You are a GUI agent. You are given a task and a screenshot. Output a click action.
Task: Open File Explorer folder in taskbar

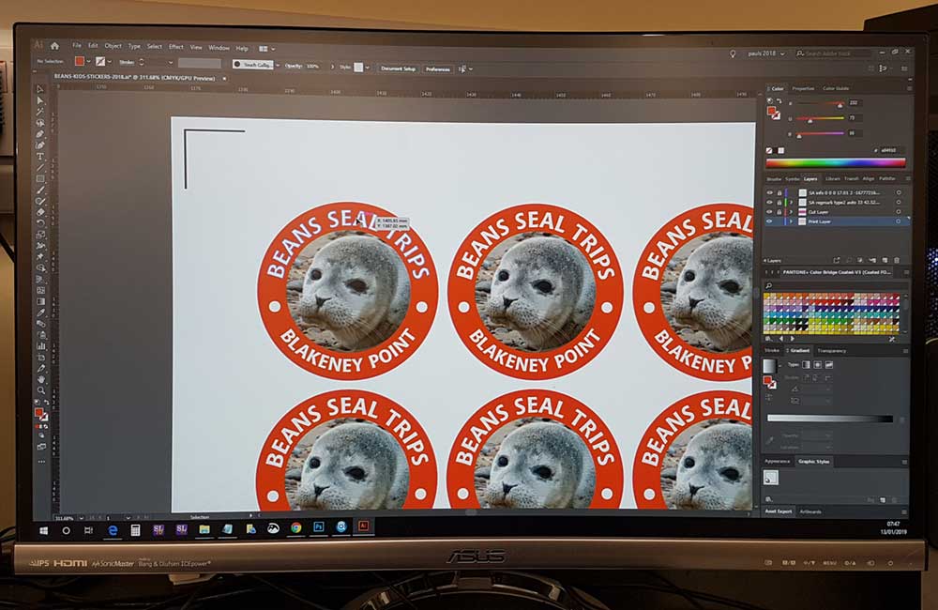[x=204, y=529]
